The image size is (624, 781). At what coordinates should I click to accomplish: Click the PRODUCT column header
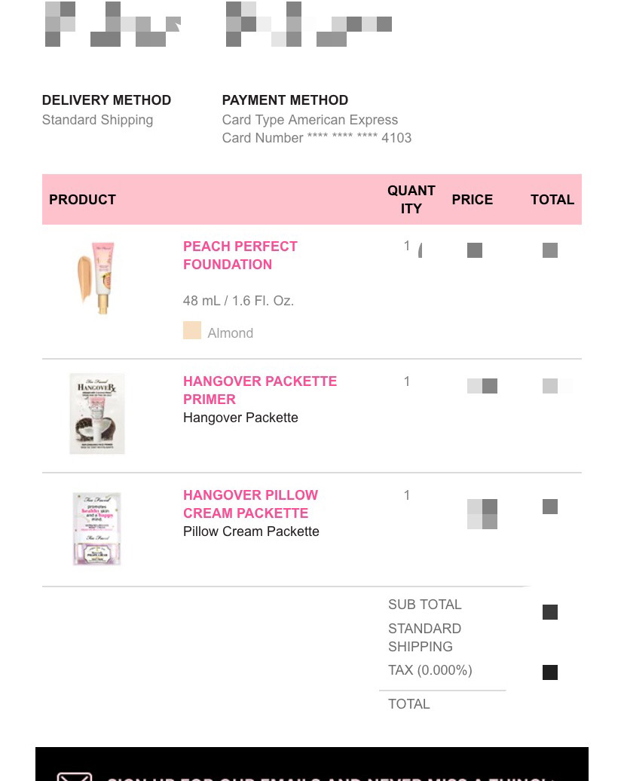[82, 199]
